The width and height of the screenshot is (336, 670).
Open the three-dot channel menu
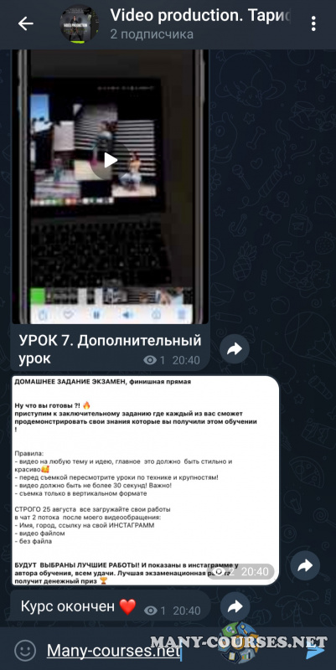click(x=313, y=24)
